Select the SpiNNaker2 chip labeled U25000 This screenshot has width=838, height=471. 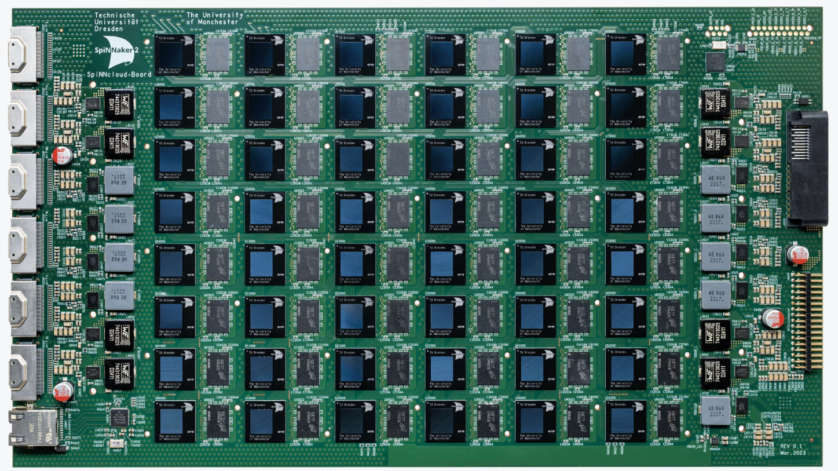point(174,159)
